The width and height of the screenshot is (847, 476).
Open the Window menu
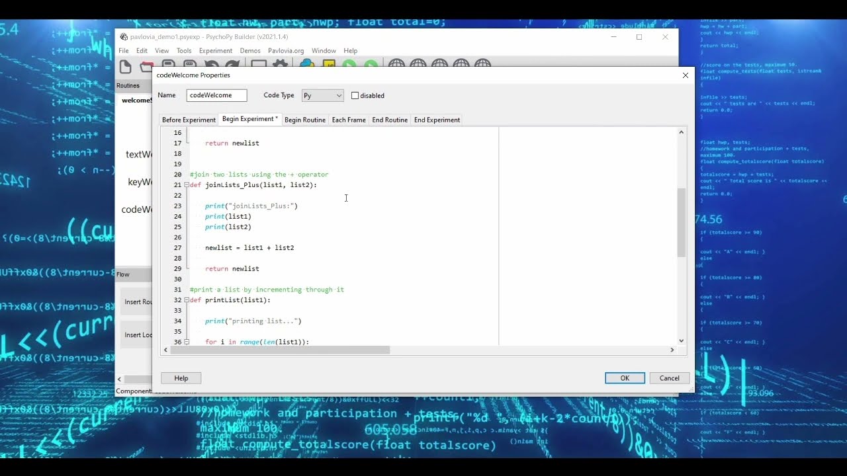point(324,51)
